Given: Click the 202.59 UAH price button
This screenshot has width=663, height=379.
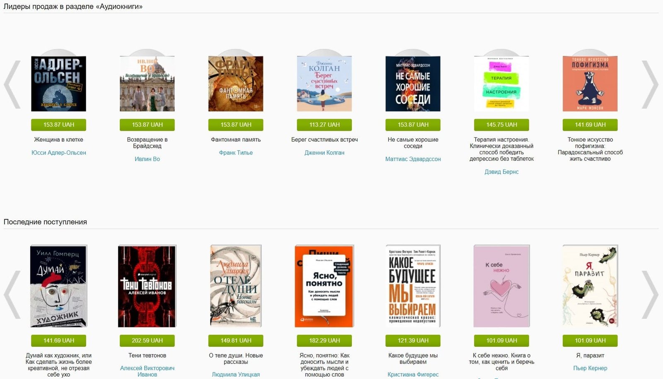Looking at the screenshot, I should click(147, 341).
